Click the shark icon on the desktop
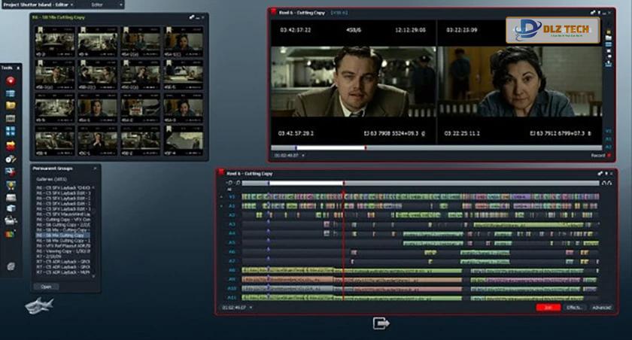This screenshot has height=340, width=632. [39, 305]
